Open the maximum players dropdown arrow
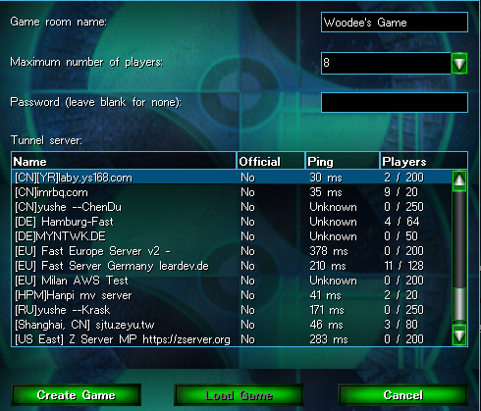The width and height of the screenshot is (481, 411). 459,63
